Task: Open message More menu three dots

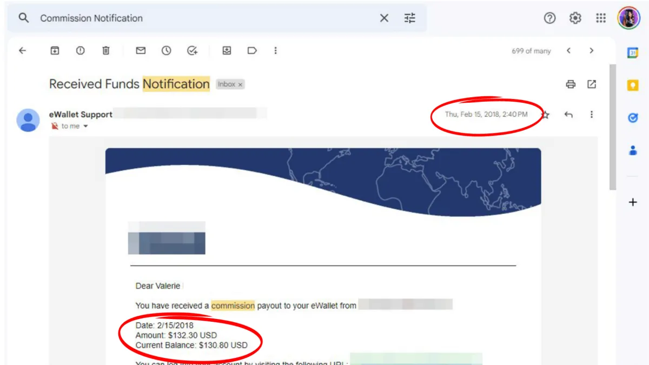Action: pos(592,115)
